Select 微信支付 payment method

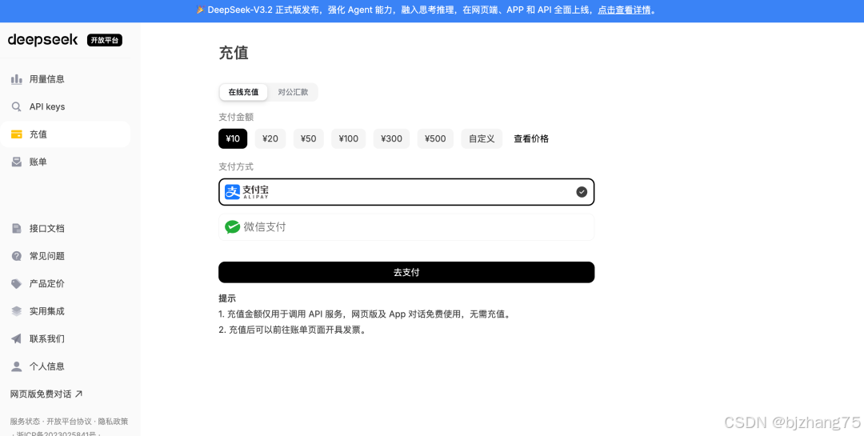point(406,227)
